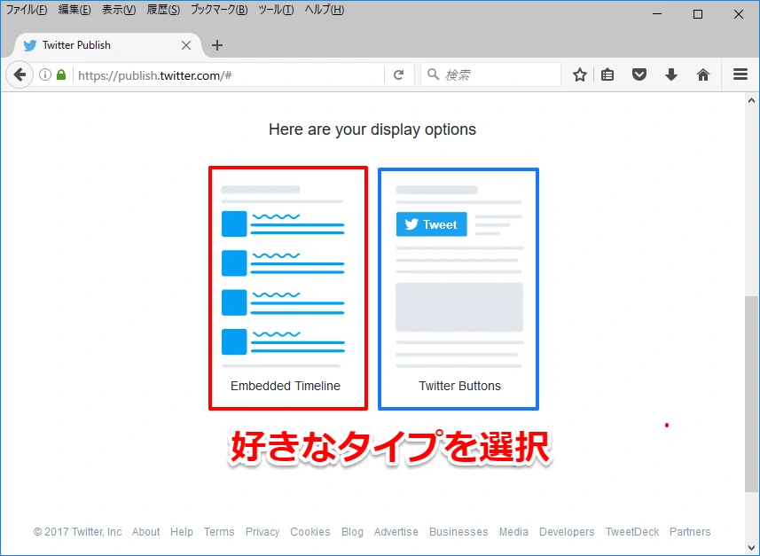
Task: Click the reload page icon
Action: pos(399,75)
